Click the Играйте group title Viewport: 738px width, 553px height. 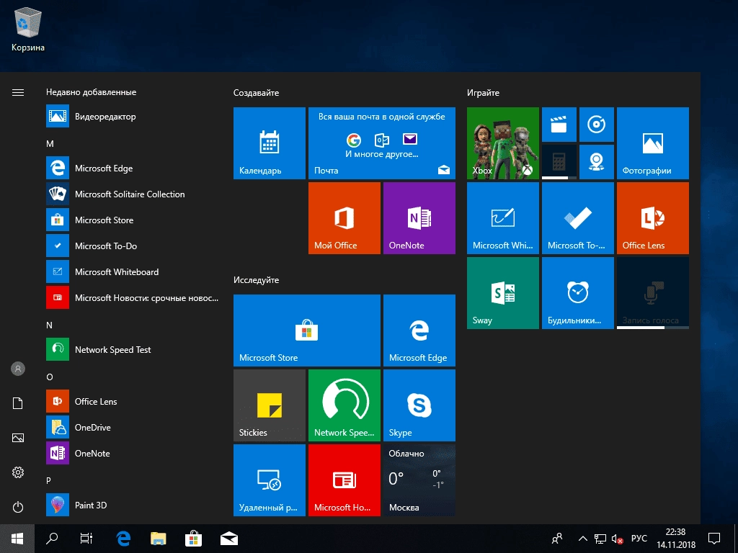pyautogui.click(x=483, y=93)
